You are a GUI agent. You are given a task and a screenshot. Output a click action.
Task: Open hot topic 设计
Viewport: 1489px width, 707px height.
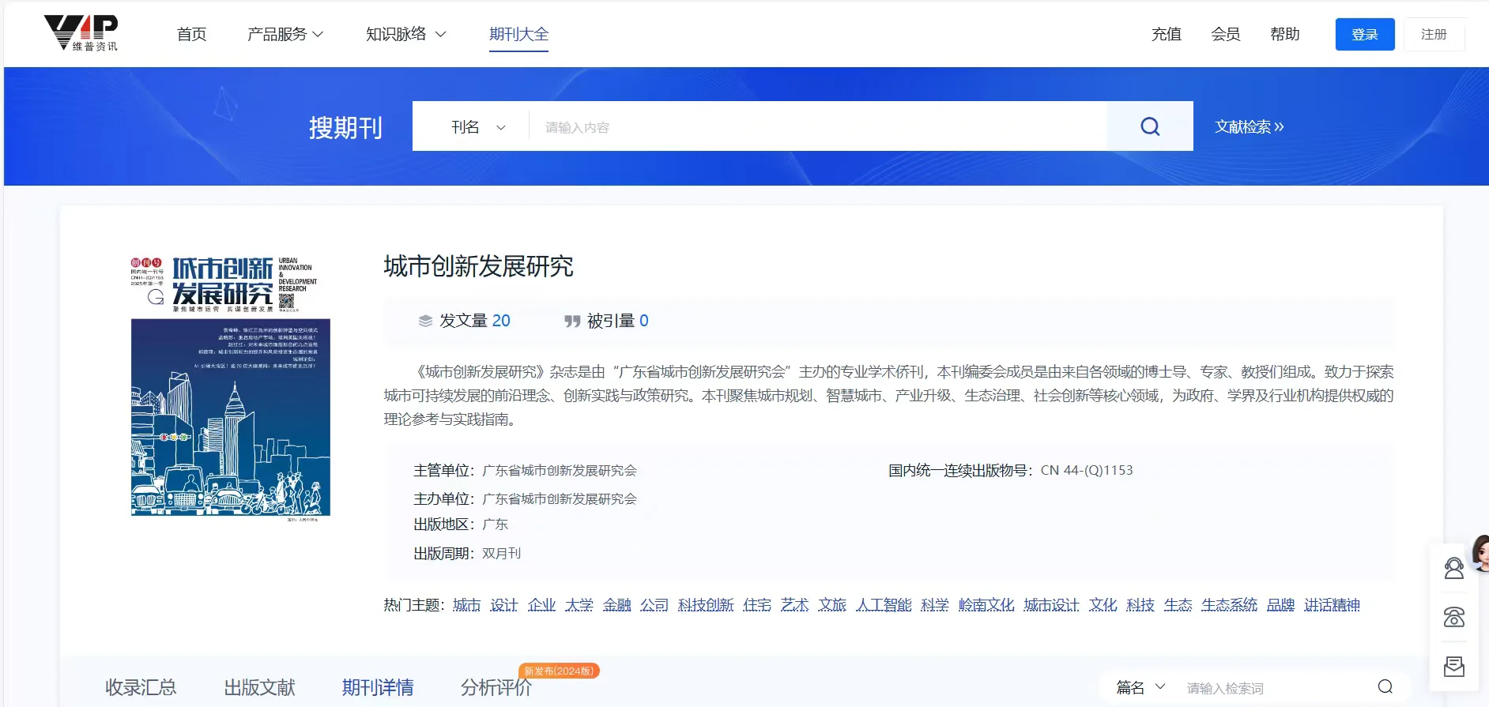(503, 605)
